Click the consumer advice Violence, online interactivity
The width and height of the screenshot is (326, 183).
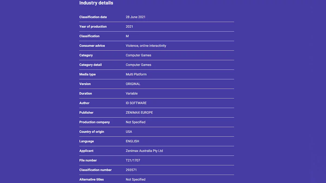[146, 46]
